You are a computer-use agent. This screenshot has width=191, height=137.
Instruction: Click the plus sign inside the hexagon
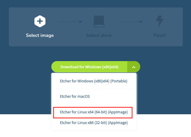40,21
